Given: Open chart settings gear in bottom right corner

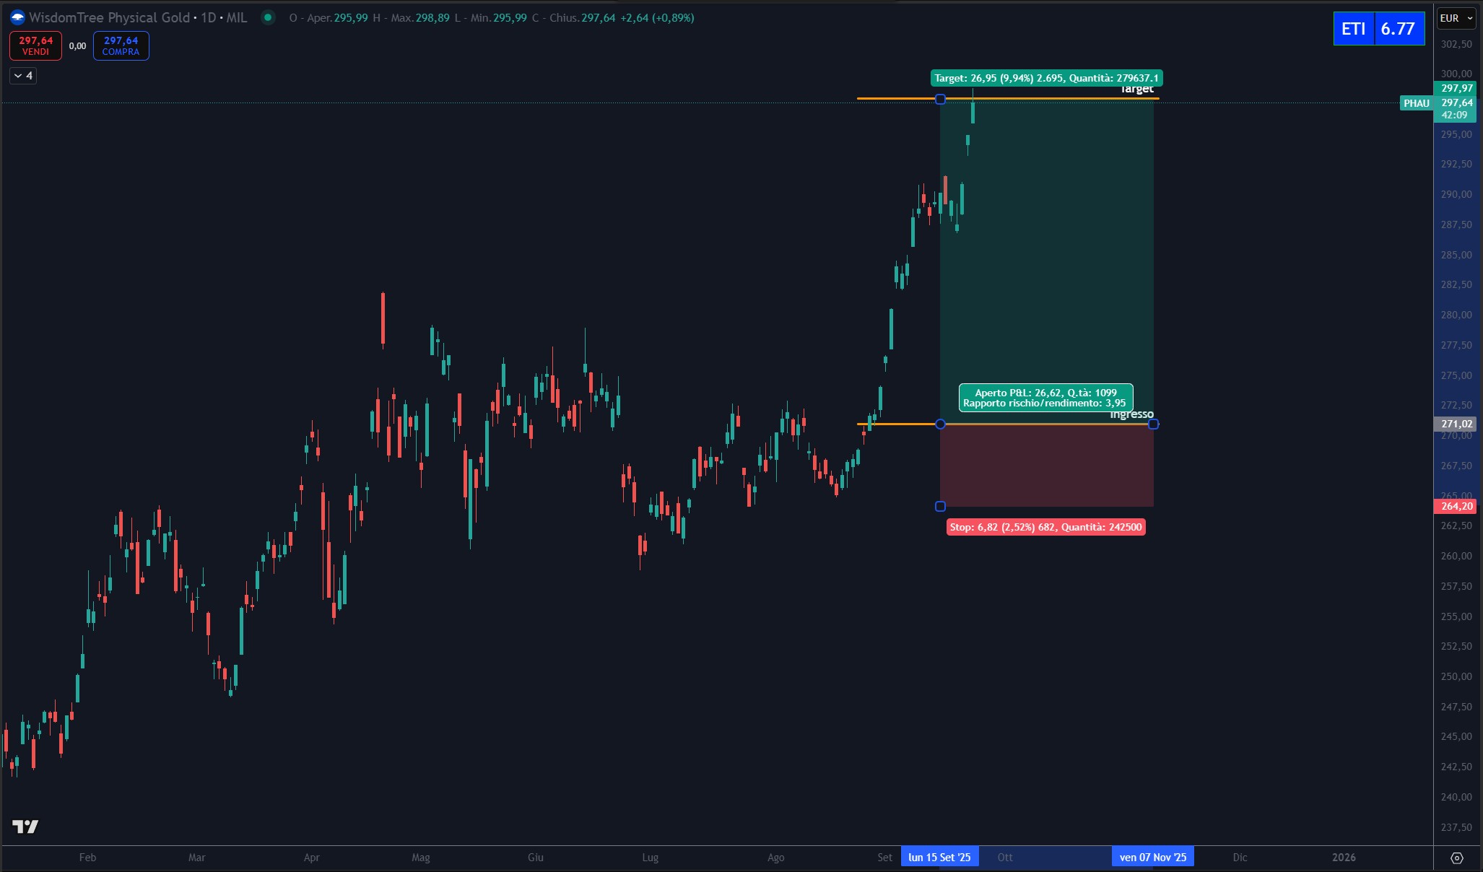Looking at the screenshot, I should point(1457,858).
